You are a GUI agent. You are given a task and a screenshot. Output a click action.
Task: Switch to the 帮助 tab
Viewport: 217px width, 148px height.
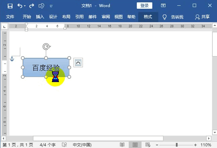point(131,17)
